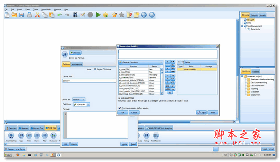280x162 pixels.
Task: Click the binoculars Find icon
Action: pyautogui.click(x=75, y=15)
